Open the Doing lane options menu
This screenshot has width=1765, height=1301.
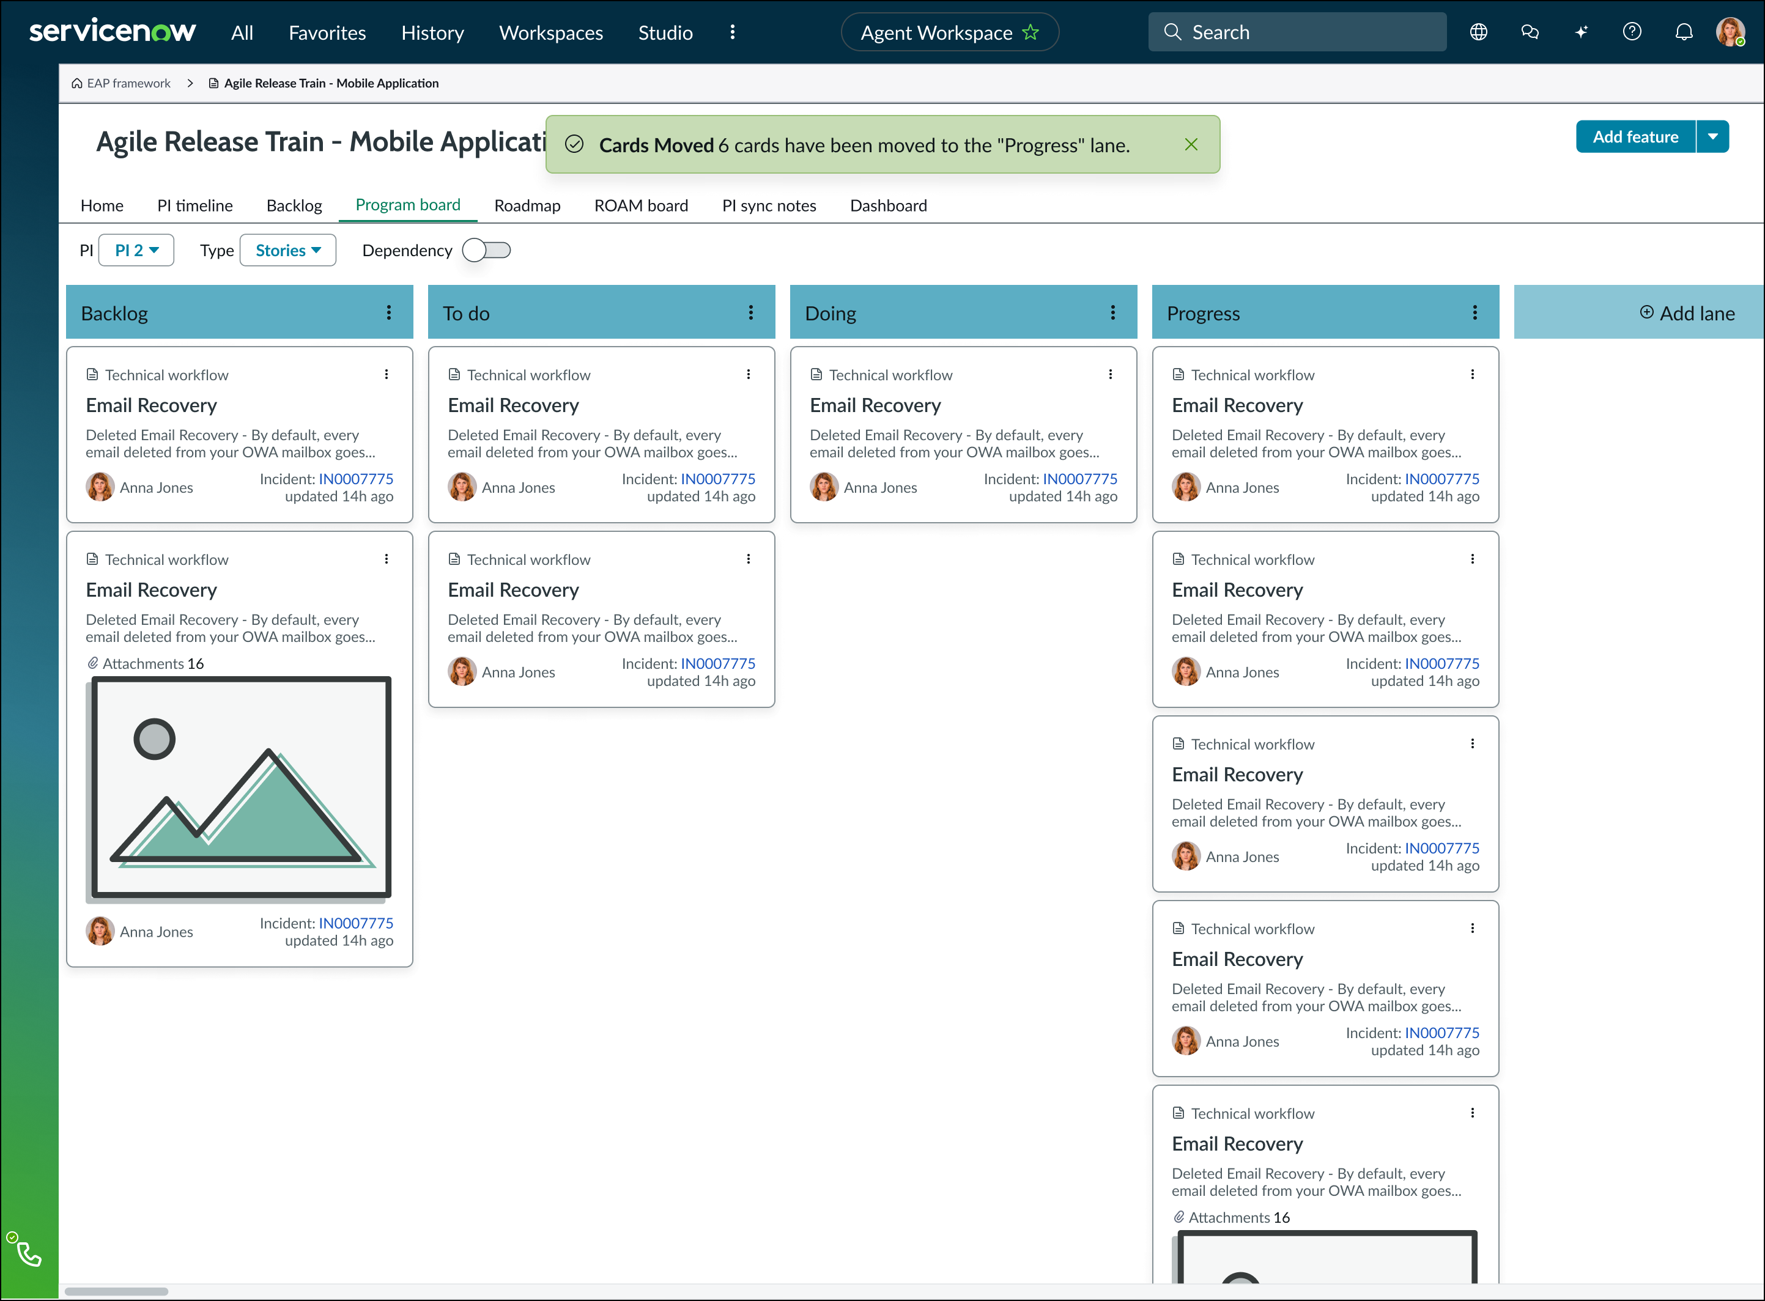tap(1112, 312)
